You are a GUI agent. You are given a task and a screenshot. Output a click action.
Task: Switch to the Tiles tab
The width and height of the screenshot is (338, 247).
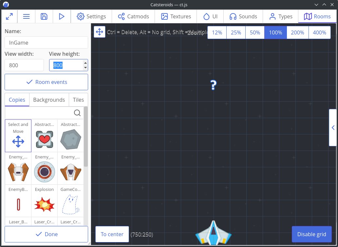78,100
